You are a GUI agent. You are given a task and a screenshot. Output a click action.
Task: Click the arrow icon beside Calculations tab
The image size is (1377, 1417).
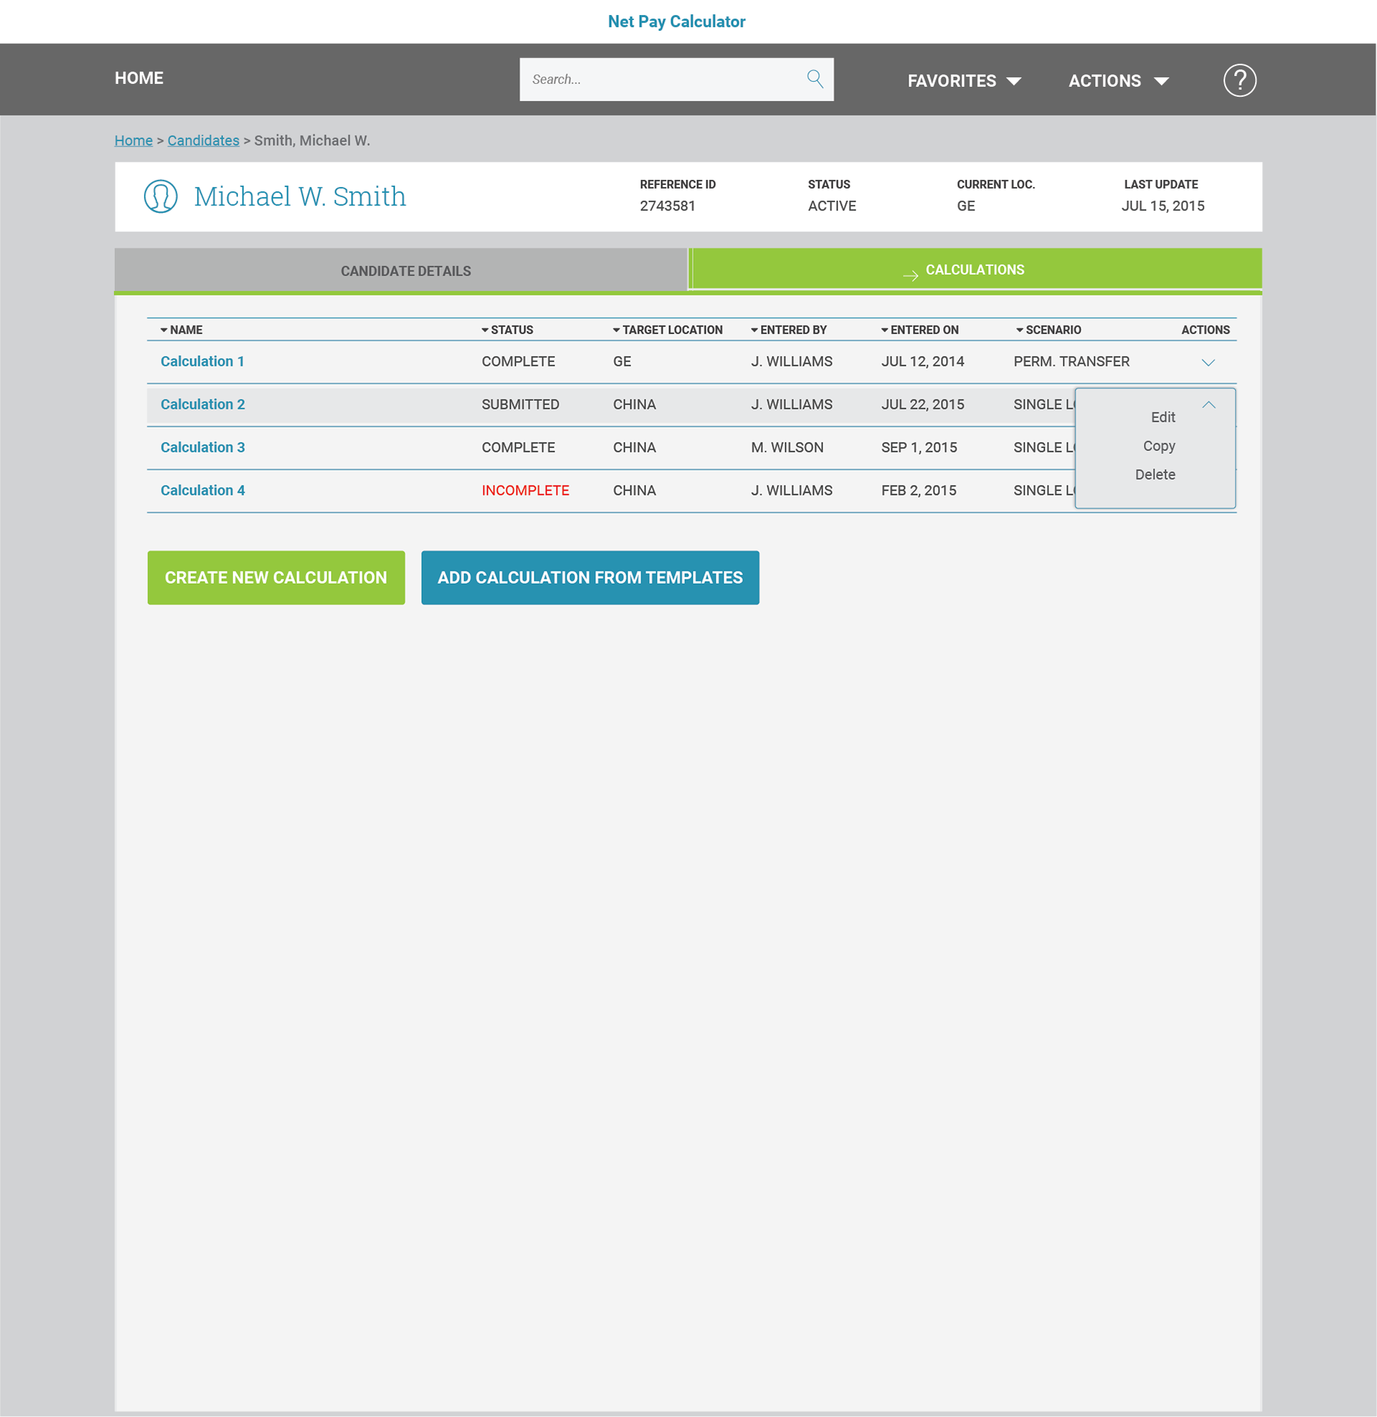(x=910, y=275)
